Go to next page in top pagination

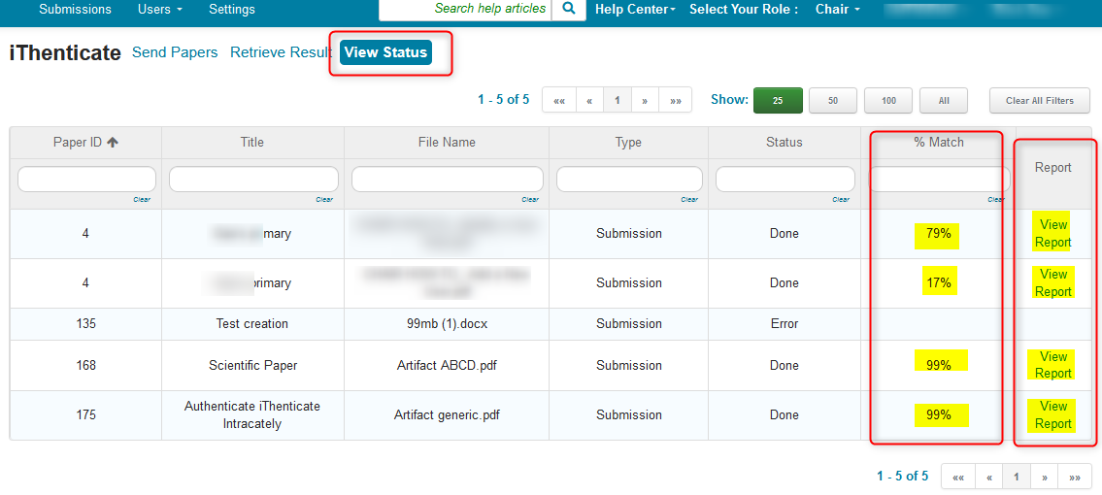644,101
